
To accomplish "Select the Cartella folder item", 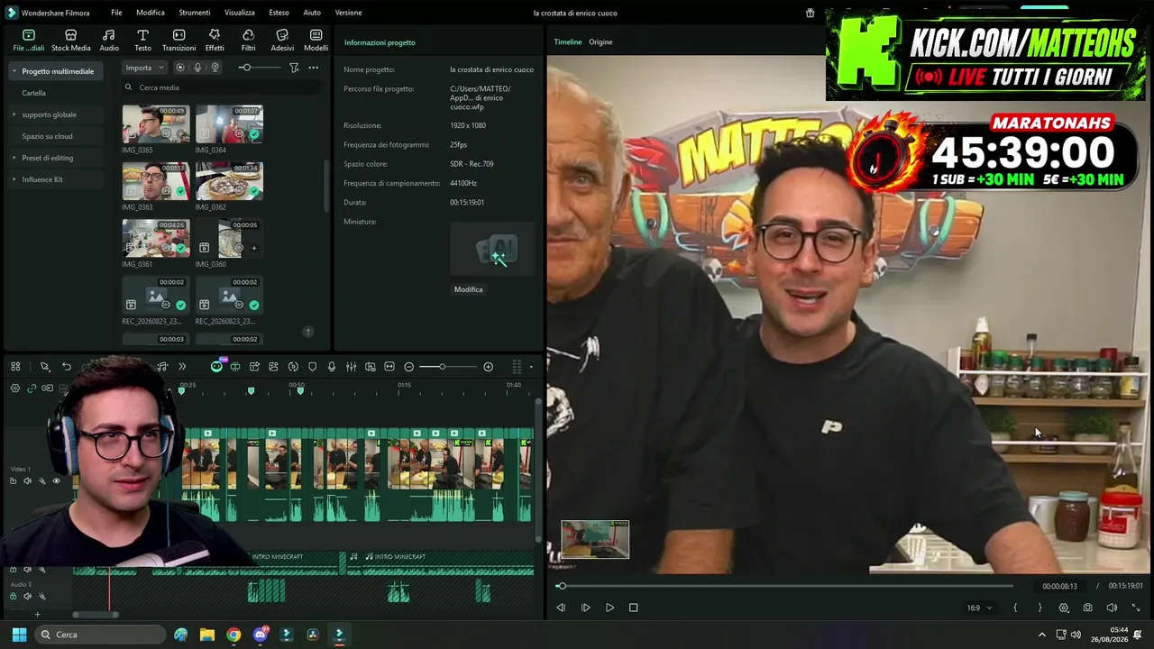I will [x=34, y=93].
